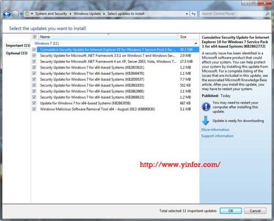Select the Cumulative Security Update for Internet Explorer row
Viewport: 274px width, 221px height.
click(x=118, y=49)
